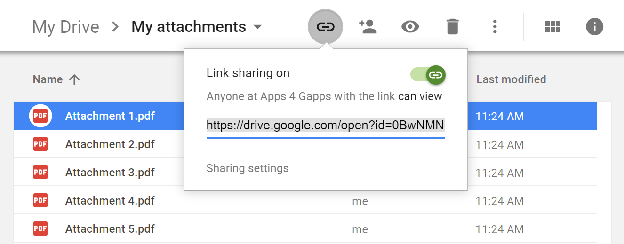
Task: Reverse the Name column sort order
Action: 74,79
